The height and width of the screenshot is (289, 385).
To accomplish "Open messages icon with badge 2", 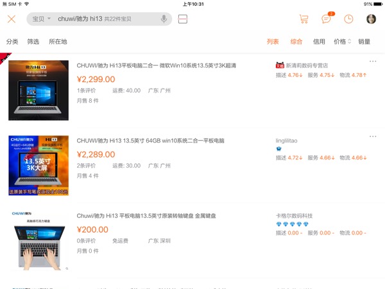I will pos(327,18).
